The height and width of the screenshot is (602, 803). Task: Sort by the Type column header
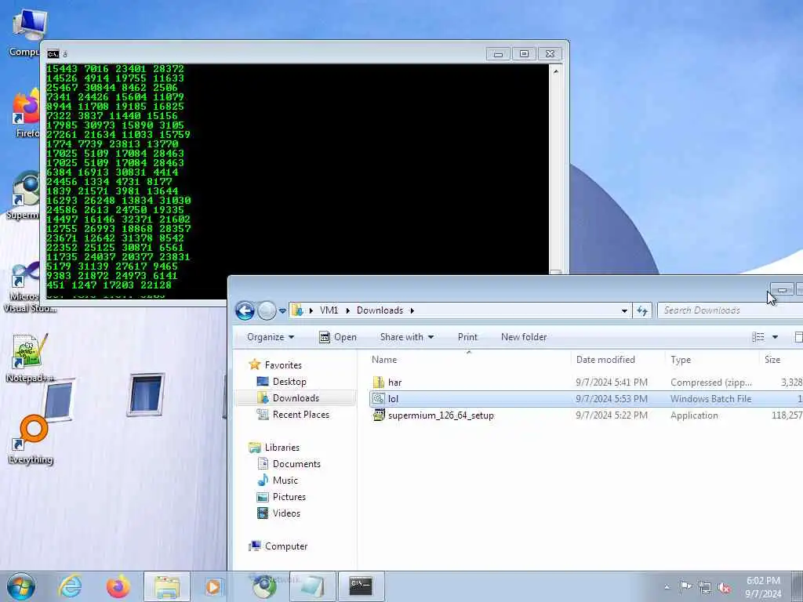click(681, 359)
